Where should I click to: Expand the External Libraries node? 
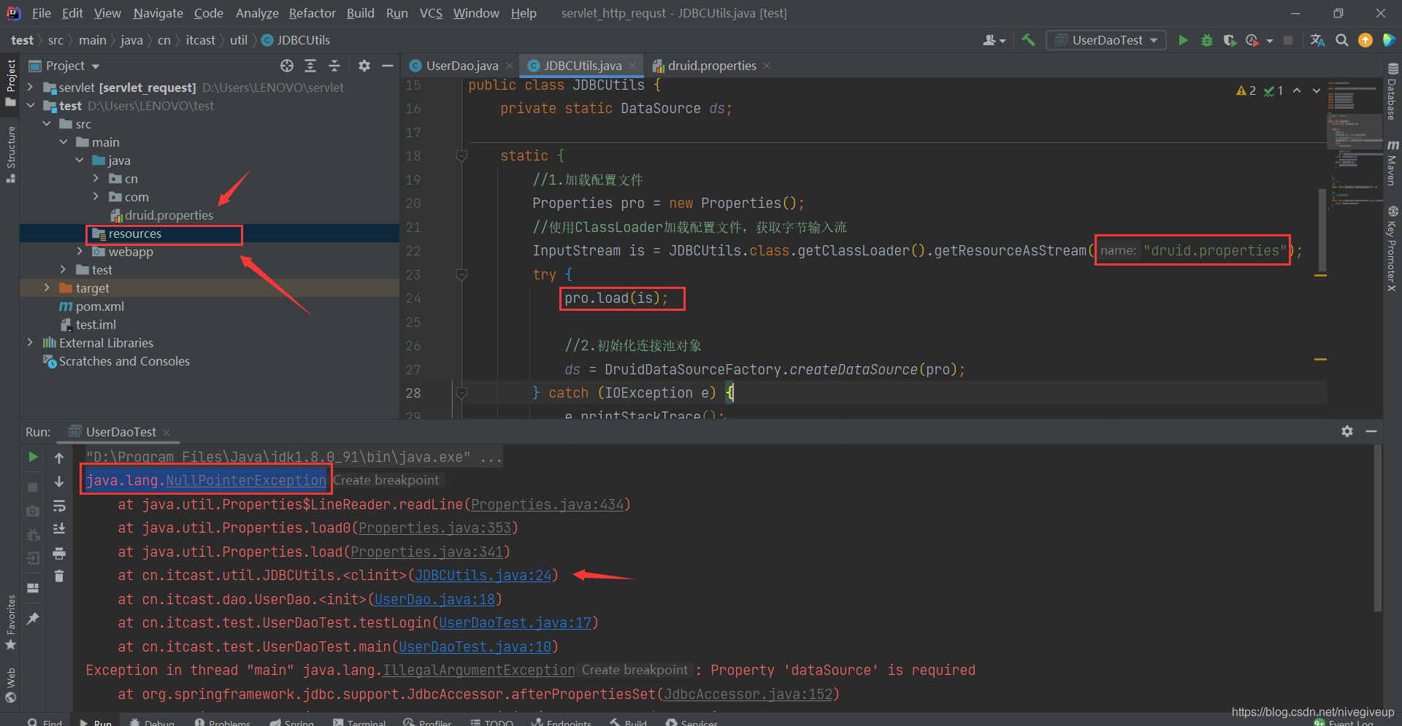[x=30, y=342]
